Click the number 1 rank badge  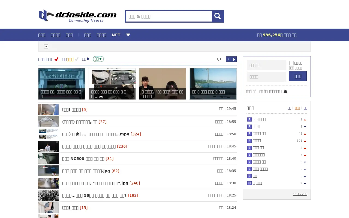249,119
